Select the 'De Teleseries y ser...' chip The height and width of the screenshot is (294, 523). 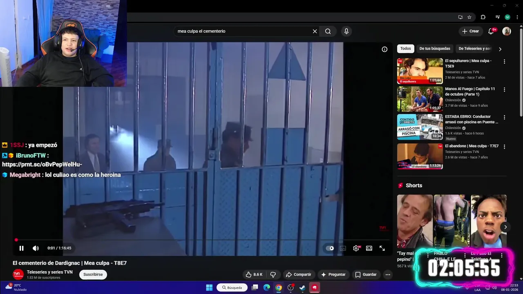click(474, 49)
